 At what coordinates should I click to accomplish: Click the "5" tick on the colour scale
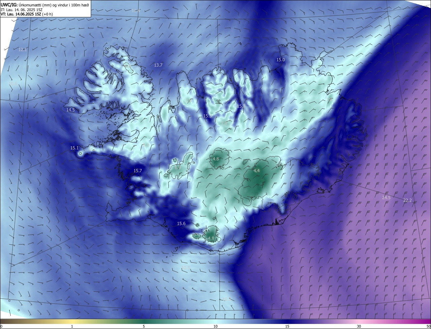(x=144, y=326)
